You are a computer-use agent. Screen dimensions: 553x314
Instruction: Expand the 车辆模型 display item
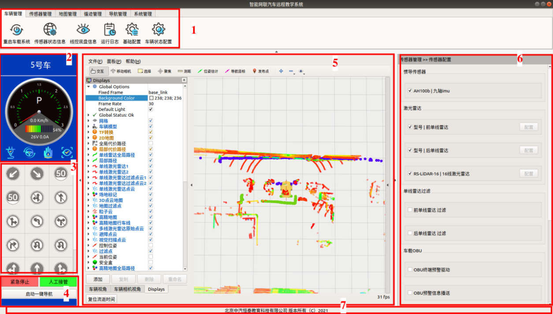[89, 126]
